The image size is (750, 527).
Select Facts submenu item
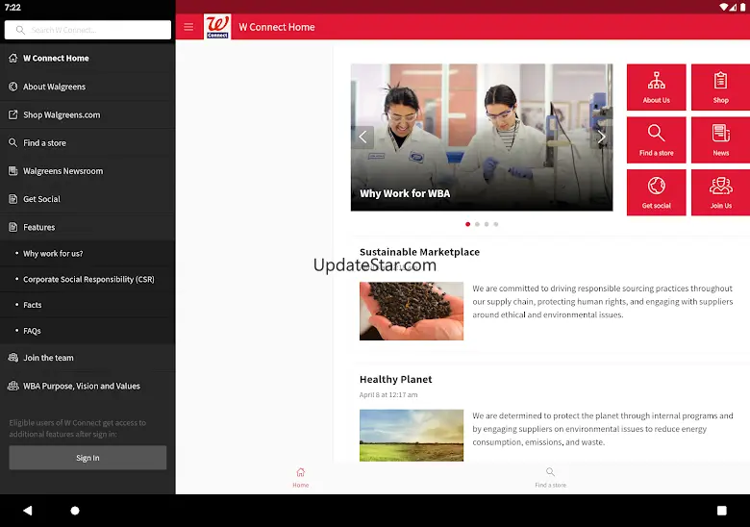[87, 305]
